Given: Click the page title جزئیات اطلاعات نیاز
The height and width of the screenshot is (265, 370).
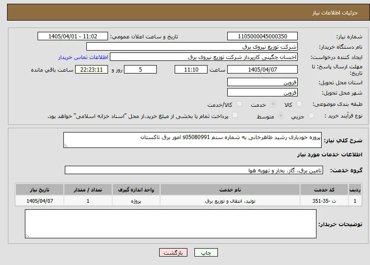Looking at the screenshot, I should (335, 13).
